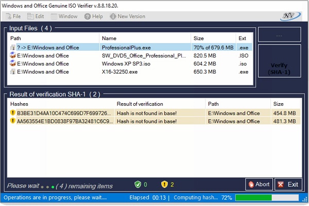Click the 454.8 MB size cell
The height and width of the screenshot is (206, 309).
click(284, 113)
